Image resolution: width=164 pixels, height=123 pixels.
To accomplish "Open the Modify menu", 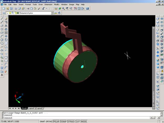I will (57, 4).
